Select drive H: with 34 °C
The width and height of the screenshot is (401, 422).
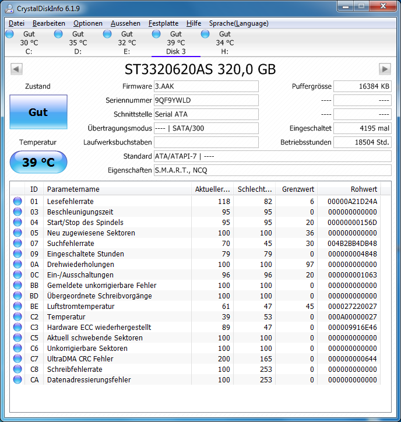225,43
